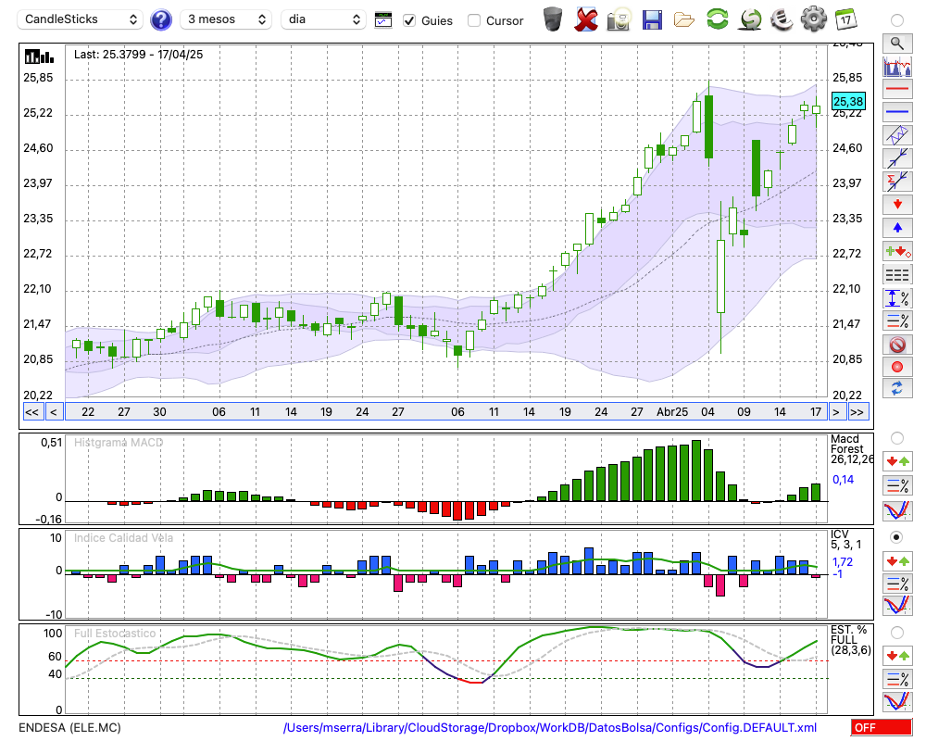Open a file with the folder icon
Image resolution: width=926 pixels, height=741 pixels.
[684, 19]
